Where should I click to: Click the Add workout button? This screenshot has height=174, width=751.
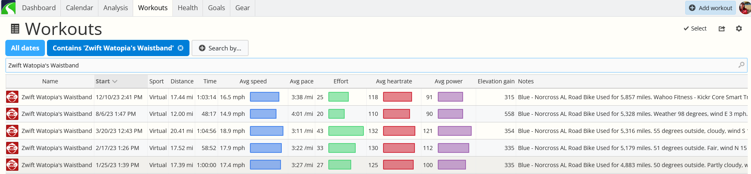pos(711,8)
